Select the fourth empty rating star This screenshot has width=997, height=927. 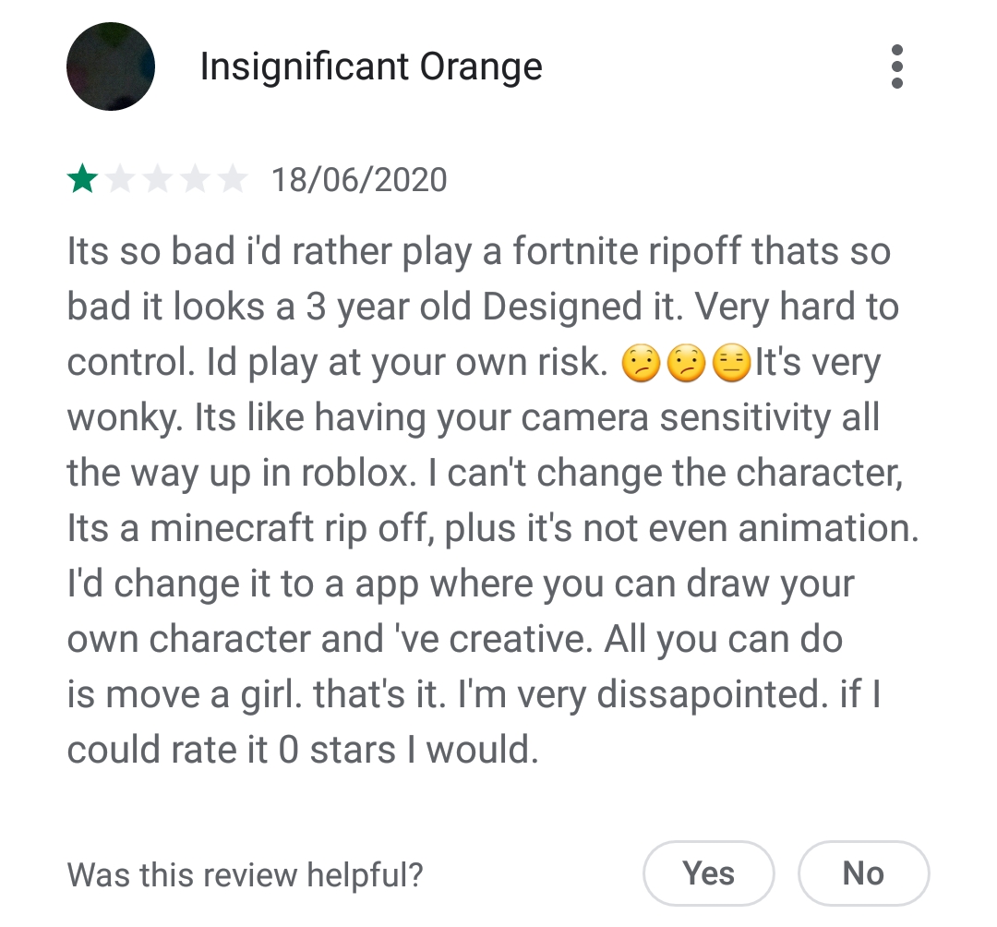click(194, 179)
